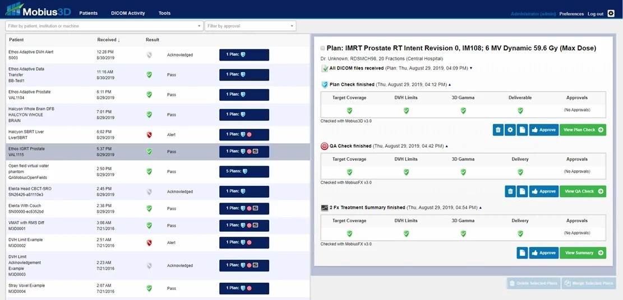623x300 pixels.
Task: Click the top-right settings gear icon
Action: point(611,13)
